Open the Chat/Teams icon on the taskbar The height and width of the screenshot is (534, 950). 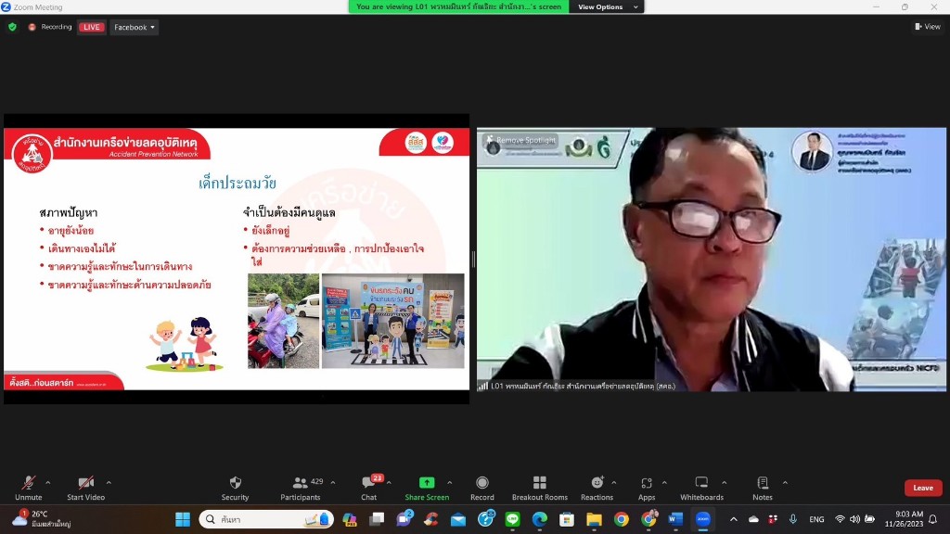(404, 519)
